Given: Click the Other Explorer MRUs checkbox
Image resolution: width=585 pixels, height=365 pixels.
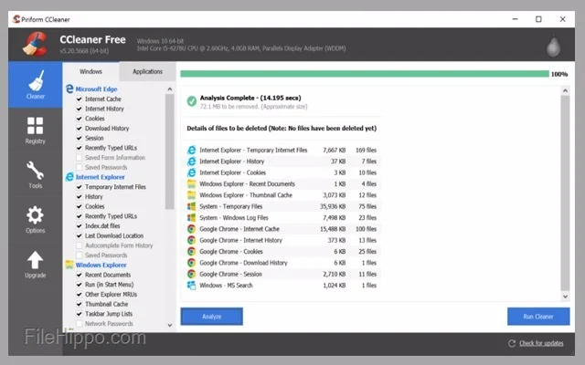Looking at the screenshot, I should tap(80, 294).
